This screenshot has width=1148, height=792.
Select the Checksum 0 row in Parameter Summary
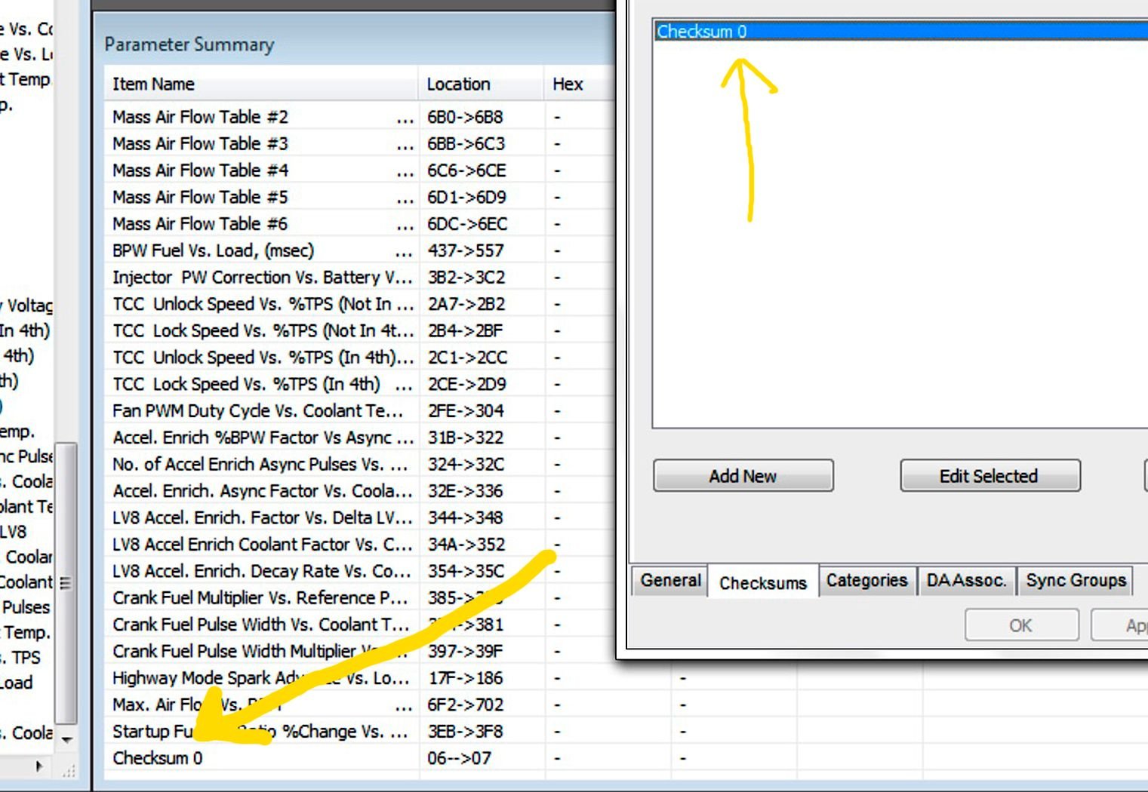[x=359, y=758]
